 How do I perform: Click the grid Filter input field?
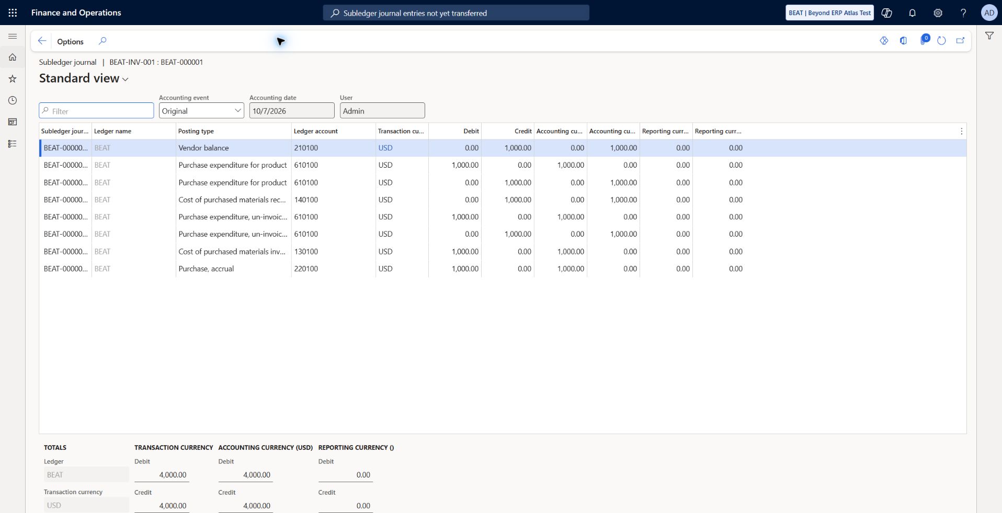click(96, 111)
